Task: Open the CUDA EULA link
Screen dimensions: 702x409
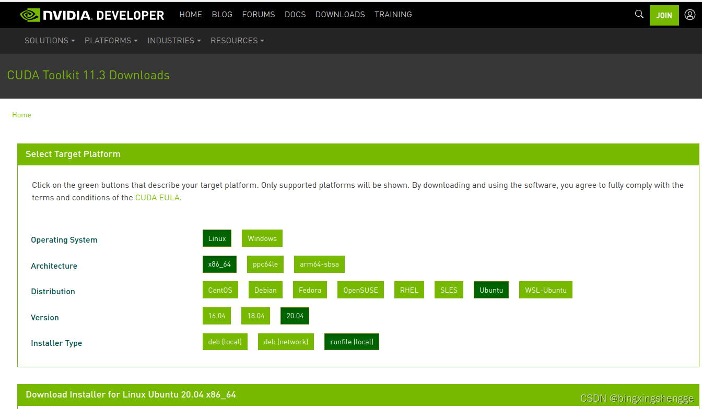Action: [x=157, y=198]
